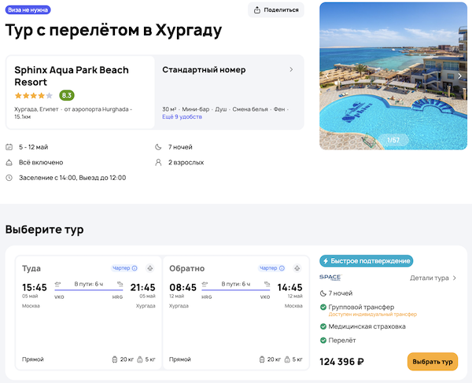Open Детали тура details

click(x=433, y=278)
